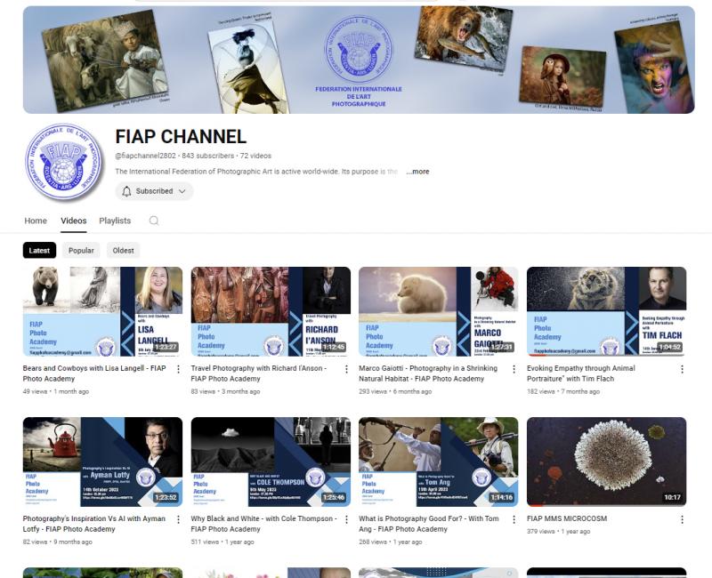Open Bears and Cowboys with Lisa Langell title
The height and width of the screenshot is (578, 712).
[x=94, y=373]
